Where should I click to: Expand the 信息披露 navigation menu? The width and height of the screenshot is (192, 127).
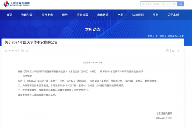(82, 15)
